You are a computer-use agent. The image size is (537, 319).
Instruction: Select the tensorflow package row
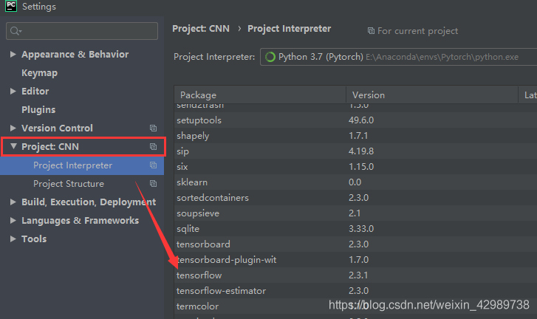[x=355, y=275]
